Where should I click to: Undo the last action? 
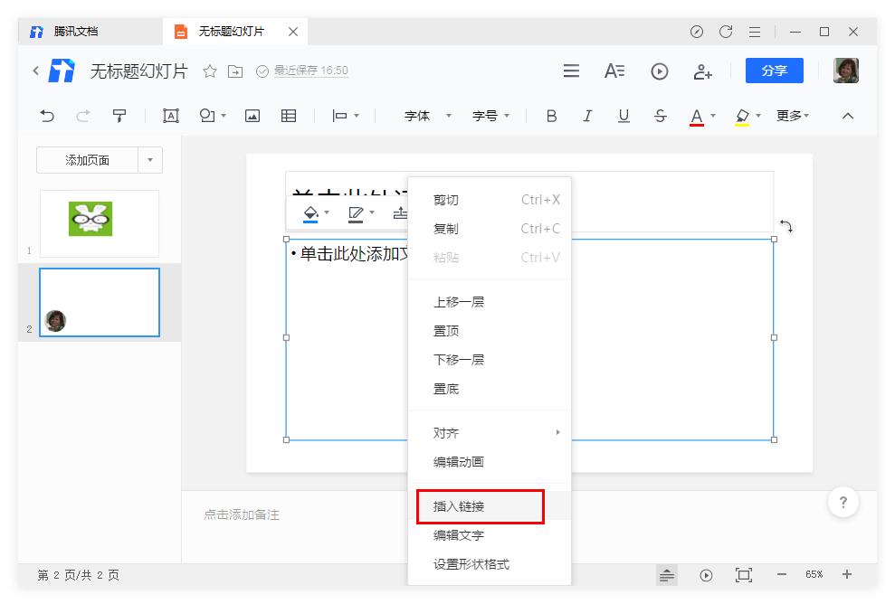(x=46, y=116)
